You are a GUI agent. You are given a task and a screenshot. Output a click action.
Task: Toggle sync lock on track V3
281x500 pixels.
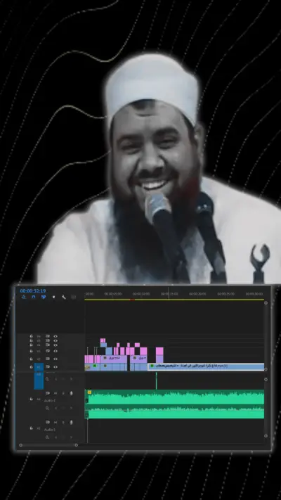48,351
